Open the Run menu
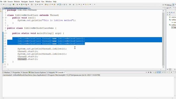This screenshot has height=99, width=176. tap(43, 2)
